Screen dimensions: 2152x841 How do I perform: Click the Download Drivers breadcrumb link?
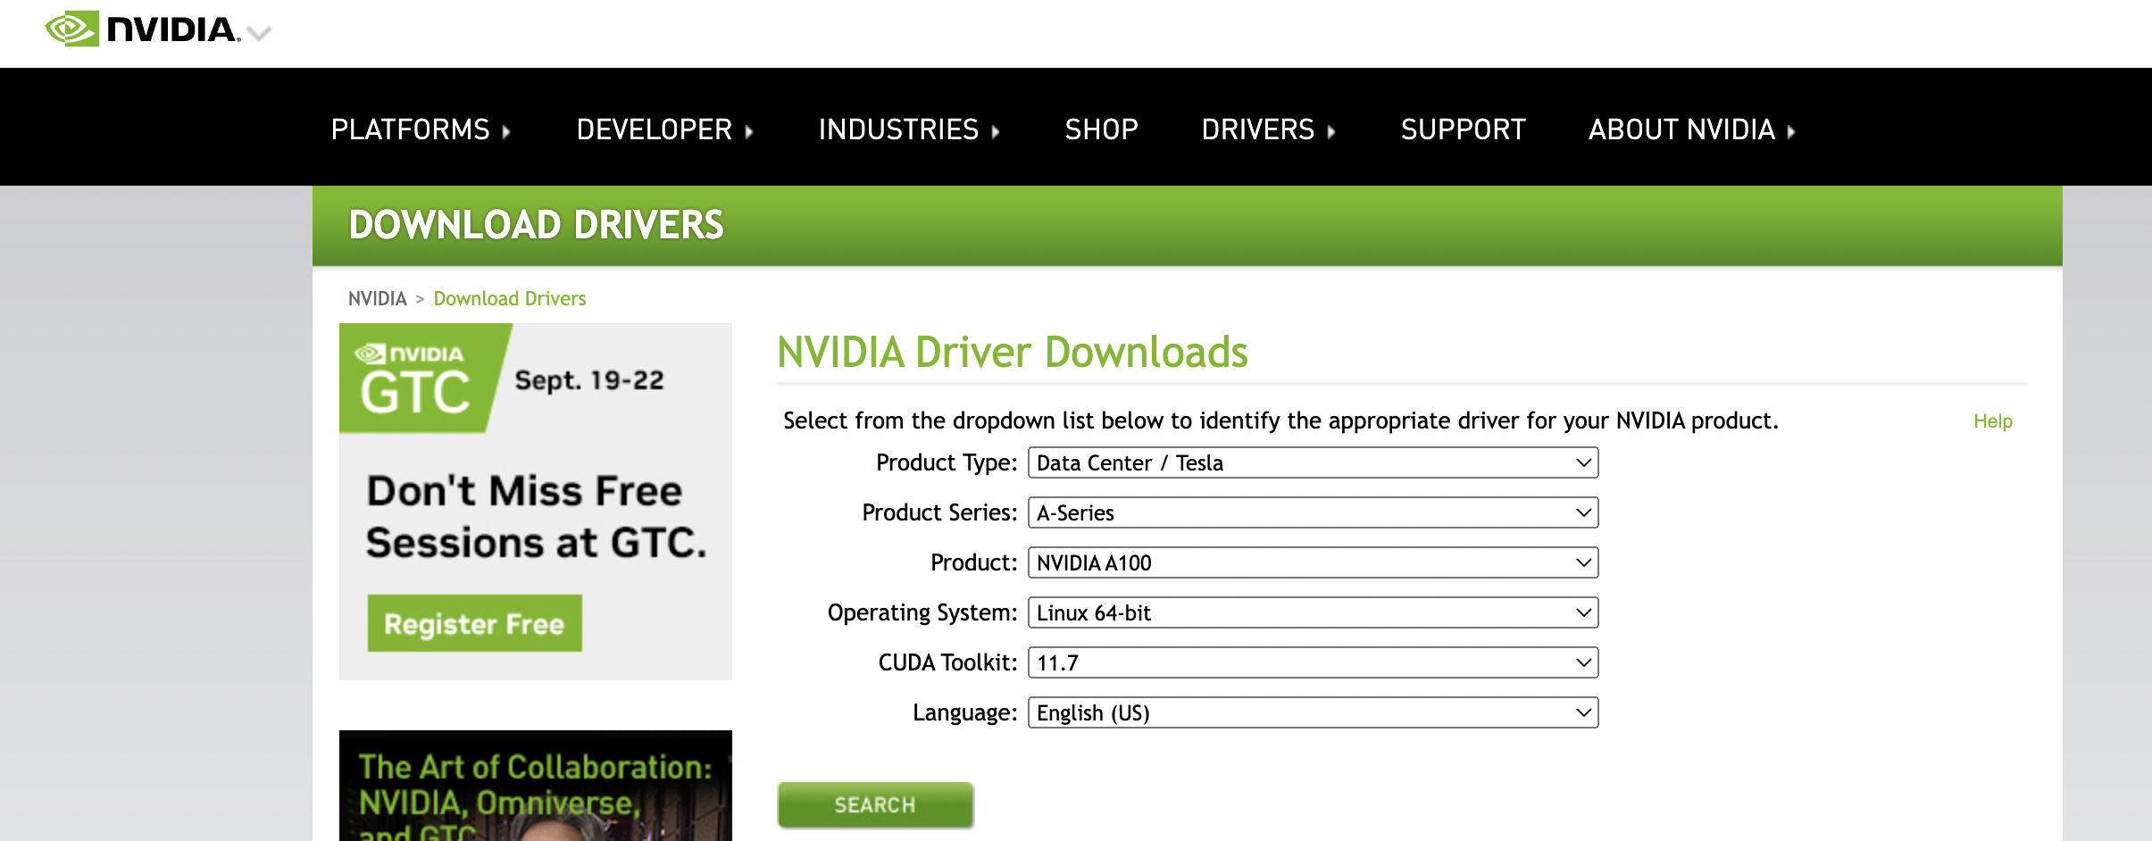(509, 298)
